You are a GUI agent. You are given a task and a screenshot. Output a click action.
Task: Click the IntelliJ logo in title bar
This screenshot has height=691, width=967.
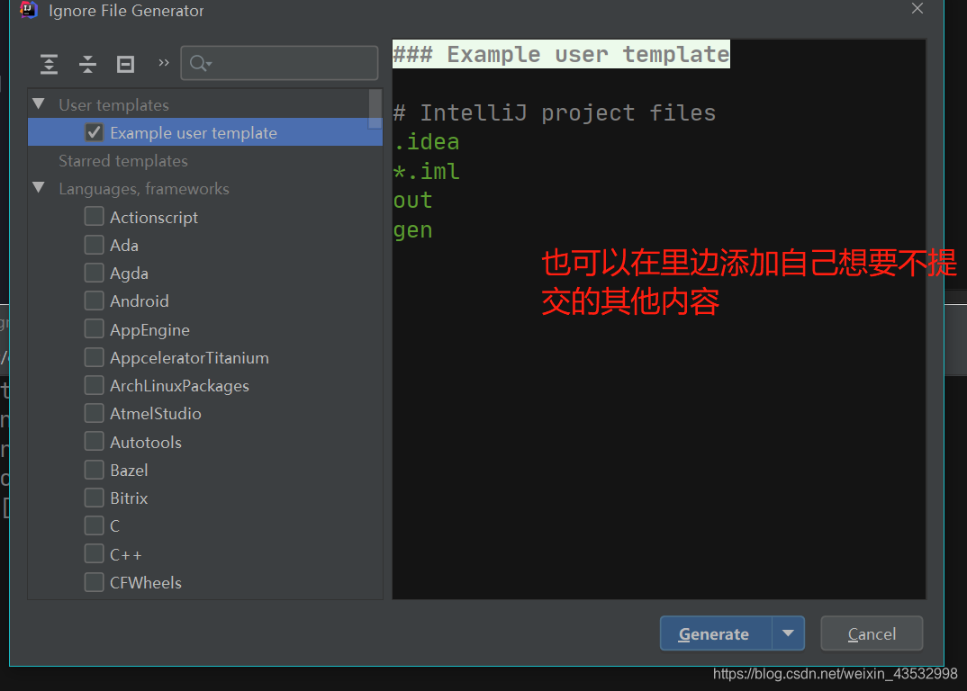(x=29, y=10)
